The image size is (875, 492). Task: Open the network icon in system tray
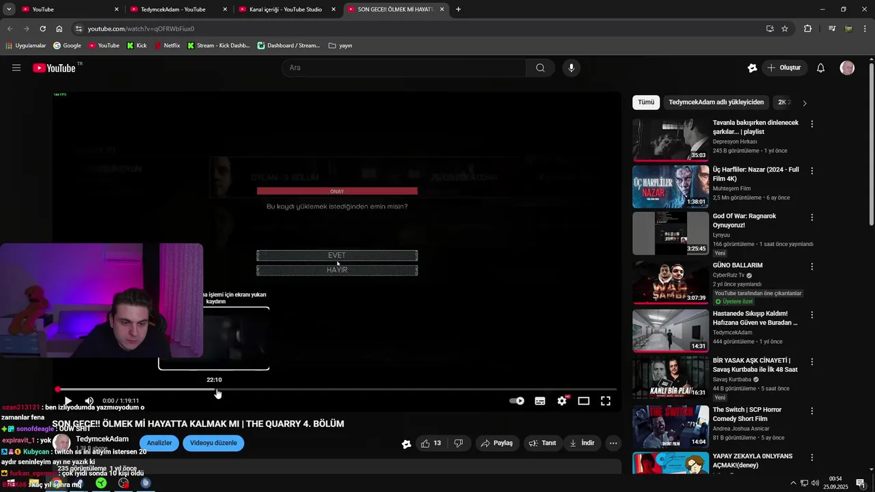[805, 483]
